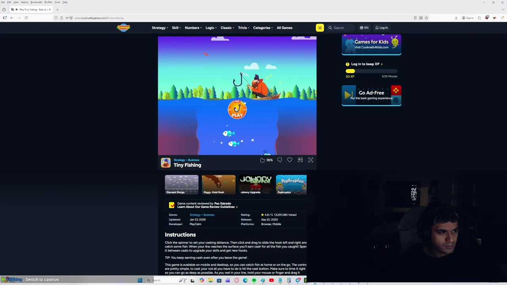Open the browser View menu
Viewport: 507px width, 285px height.
pos(16,2)
